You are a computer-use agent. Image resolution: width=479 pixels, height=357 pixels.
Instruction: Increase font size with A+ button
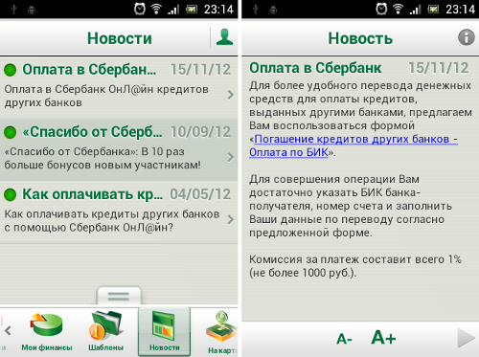point(383,337)
